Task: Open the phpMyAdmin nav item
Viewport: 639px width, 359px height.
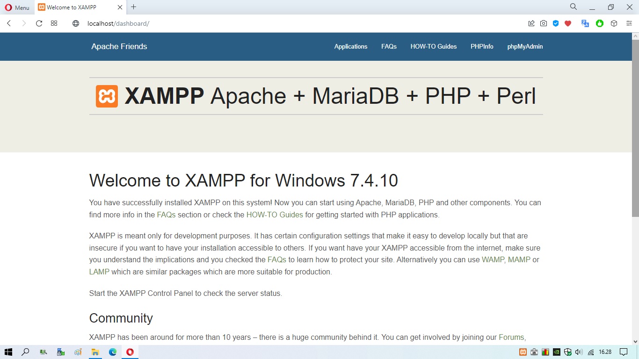Action: click(x=525, y=46)
